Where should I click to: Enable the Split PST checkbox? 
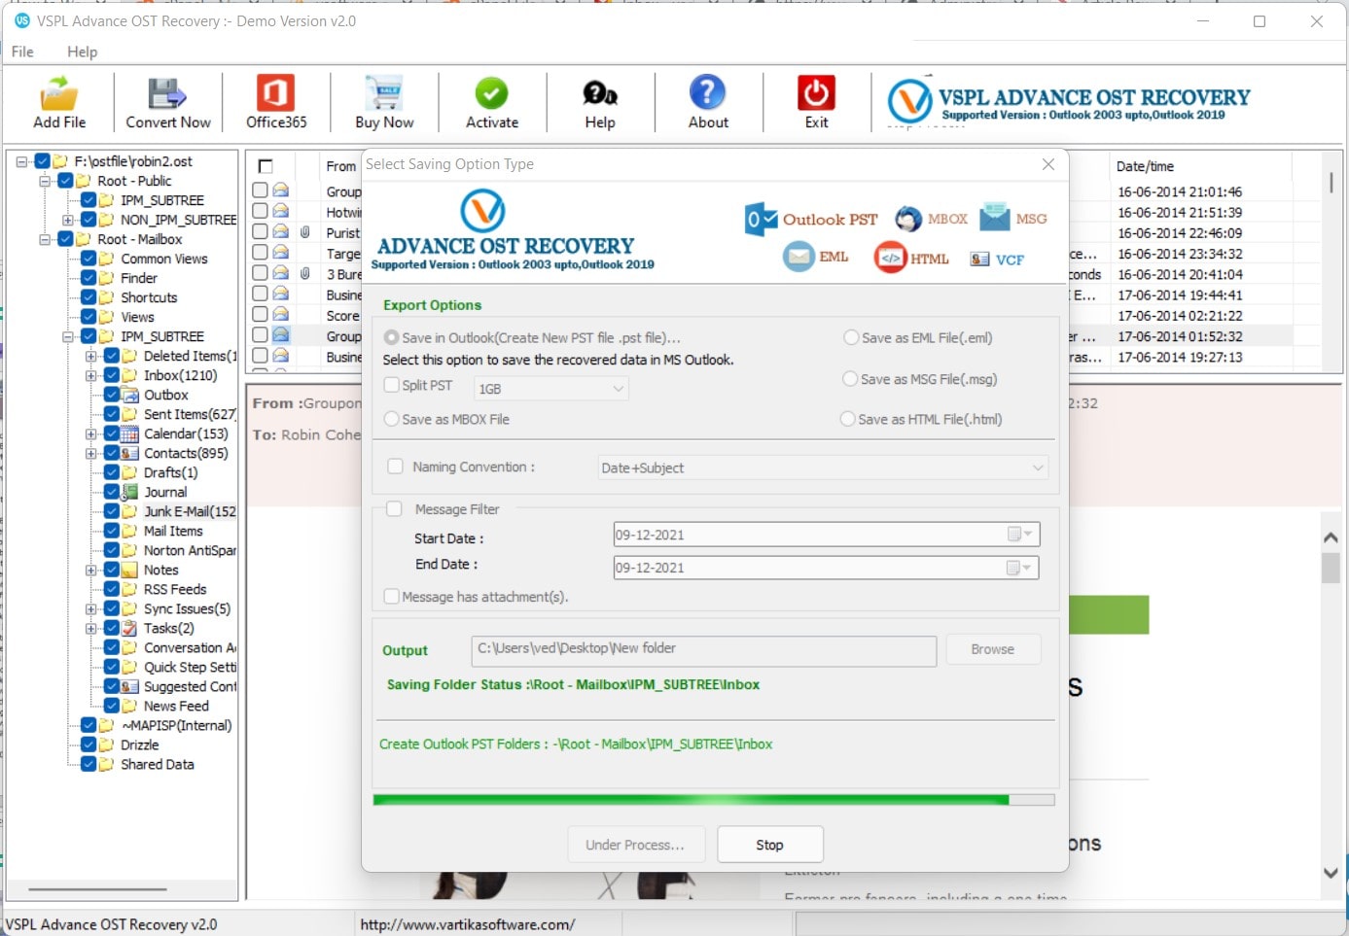pos(391,385)
